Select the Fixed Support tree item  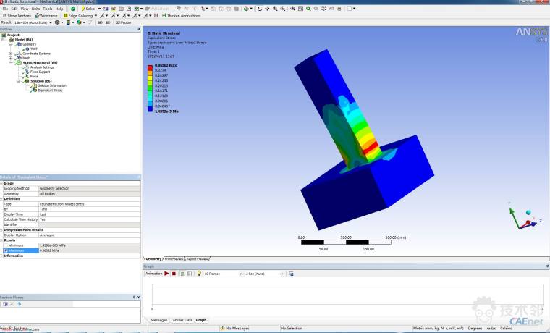coord(40,72)
